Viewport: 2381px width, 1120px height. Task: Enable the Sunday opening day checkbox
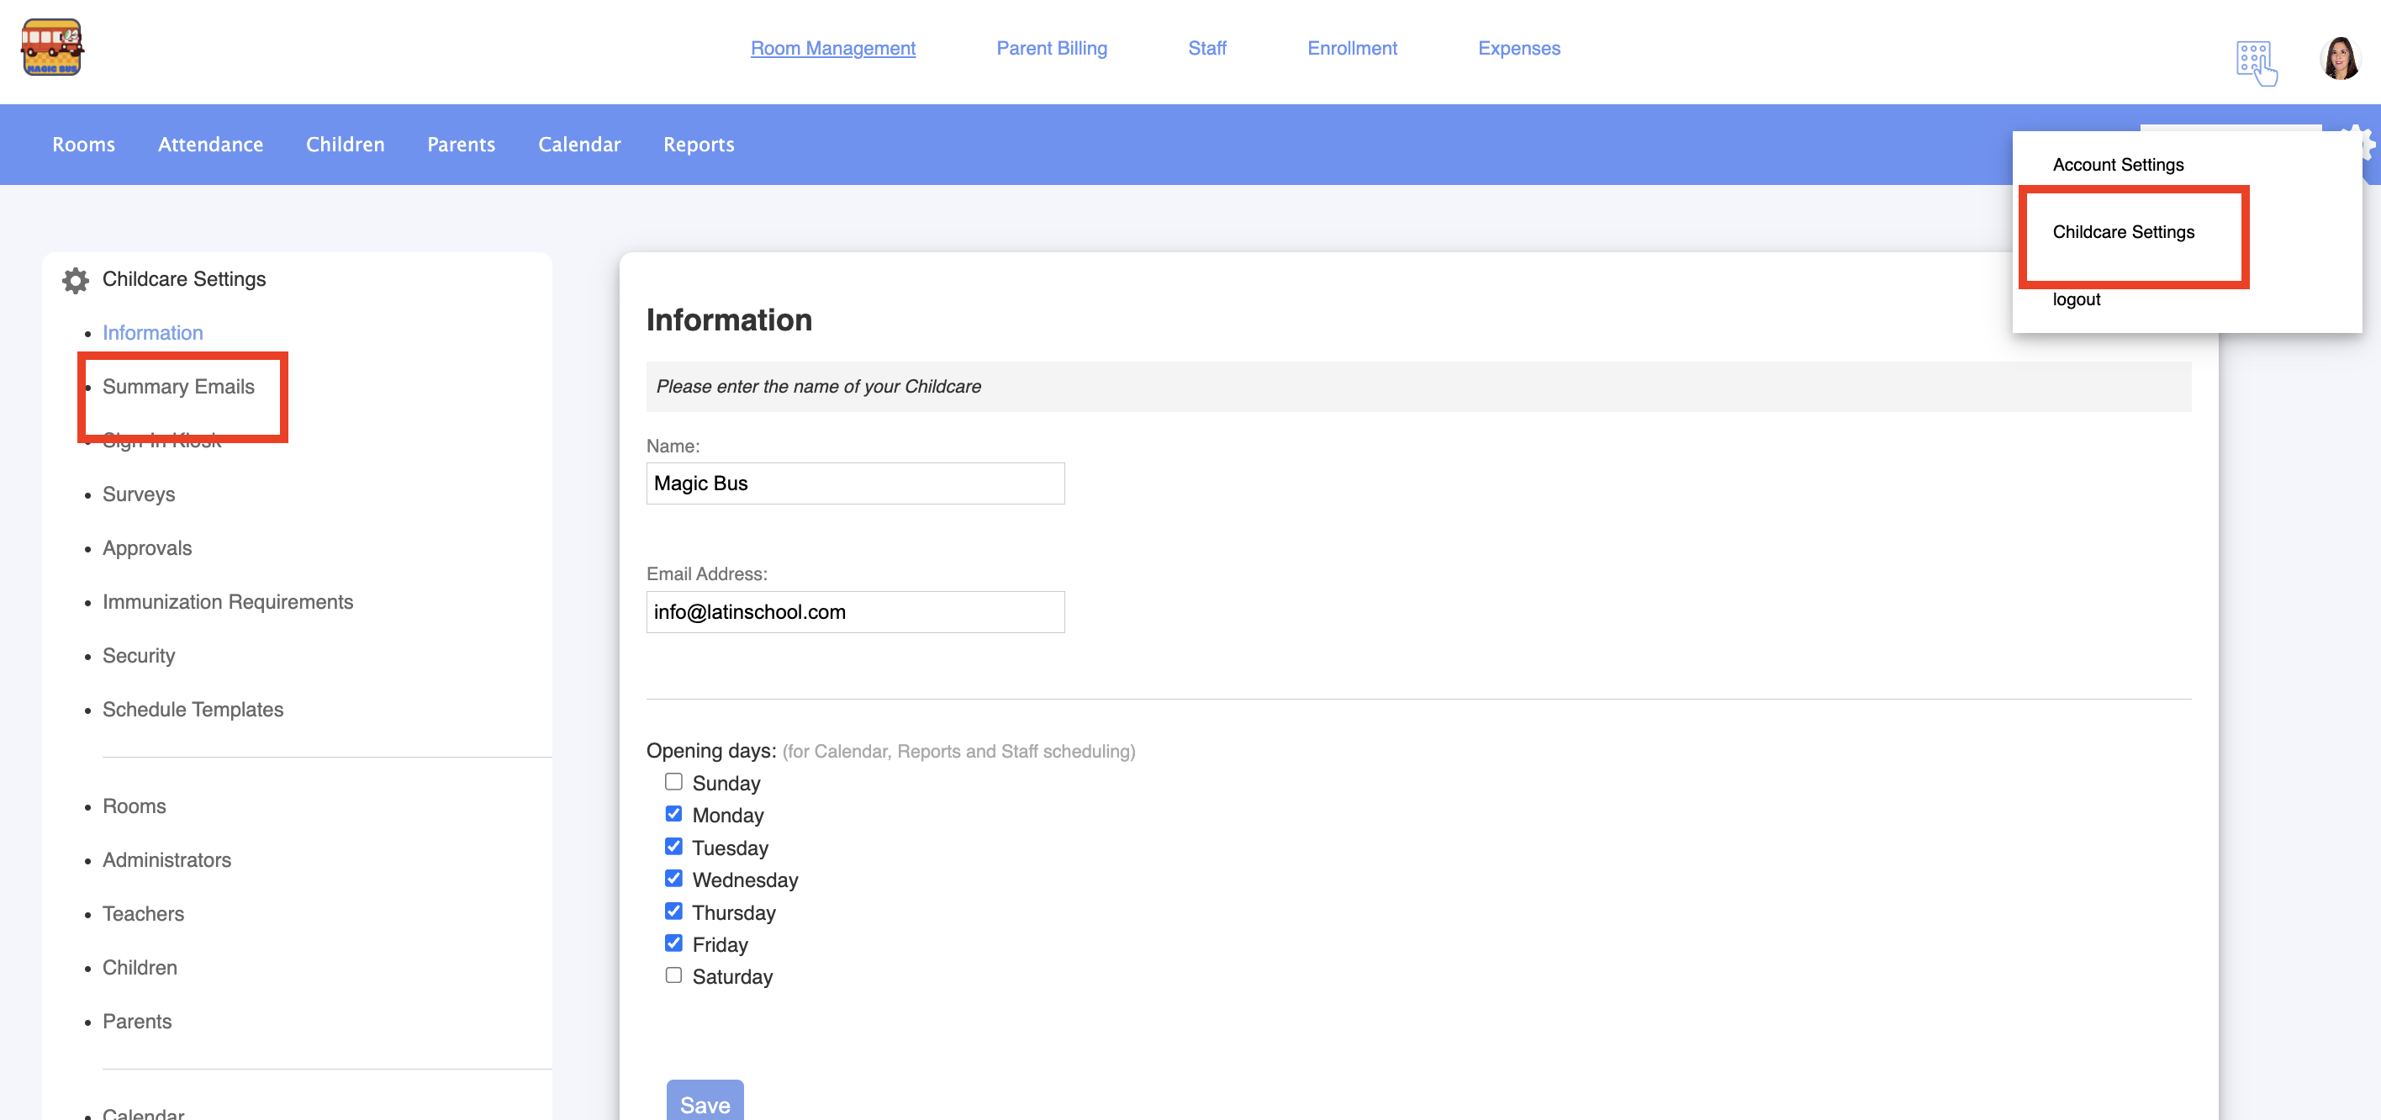click(673, 782)
